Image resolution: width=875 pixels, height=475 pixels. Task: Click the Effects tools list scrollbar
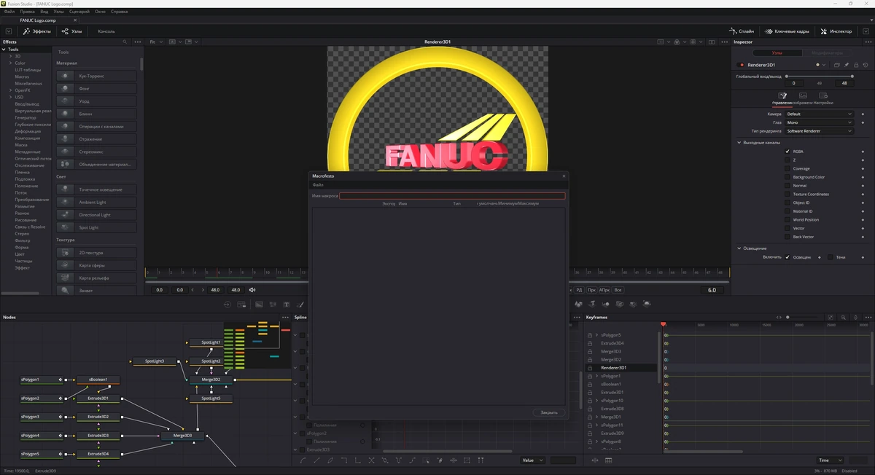pos(141,64)
